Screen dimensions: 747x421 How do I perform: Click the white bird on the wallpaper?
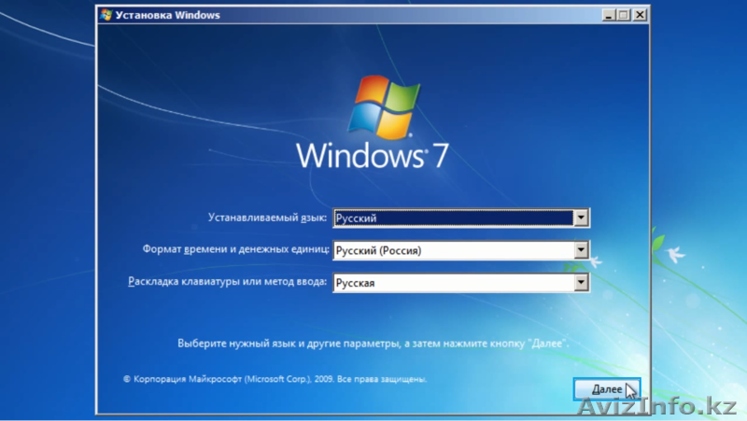pyautogui.click(x=674, y=250)
